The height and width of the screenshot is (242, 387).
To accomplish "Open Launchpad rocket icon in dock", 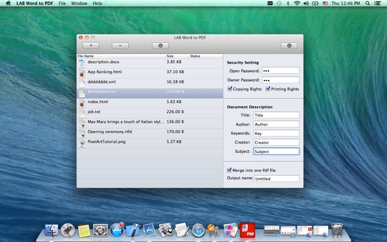I will pos(68,230).
